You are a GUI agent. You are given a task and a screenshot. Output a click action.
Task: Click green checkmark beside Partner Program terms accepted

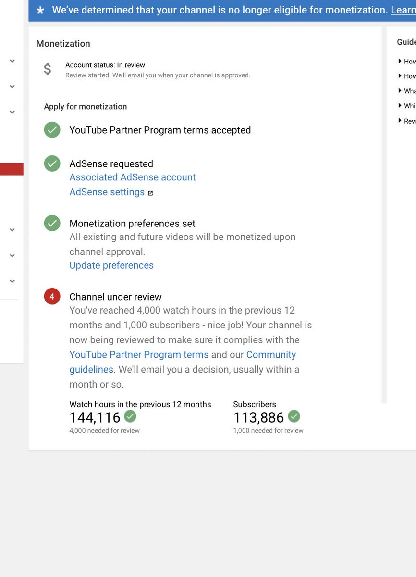(x=52, y=130)
